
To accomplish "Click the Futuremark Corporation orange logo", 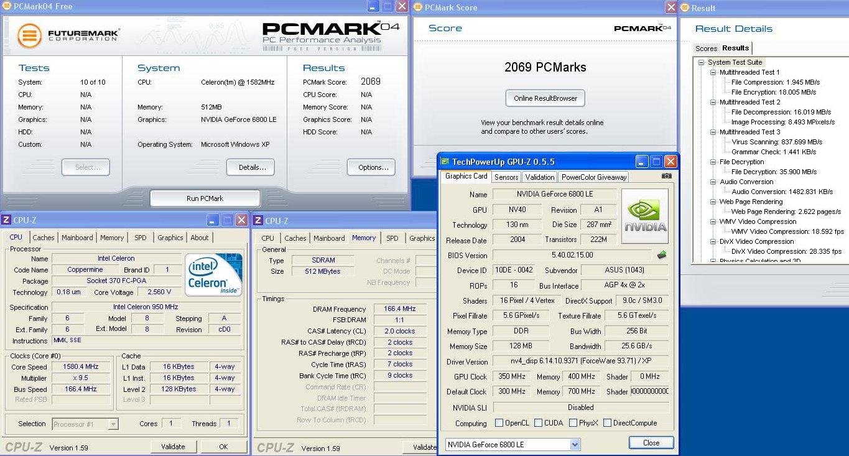I will (x=29, y=36).
